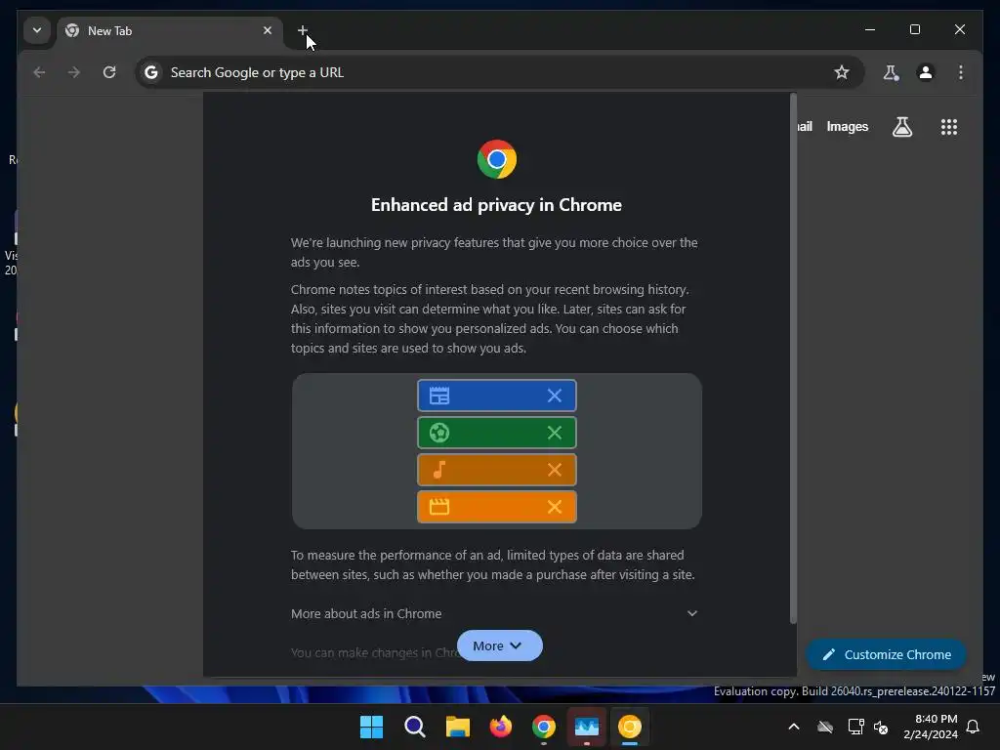Image resolution: width=1000 pixels, height=750 pixels.
Task: Open the notification bell
Action: coord(973,727)
